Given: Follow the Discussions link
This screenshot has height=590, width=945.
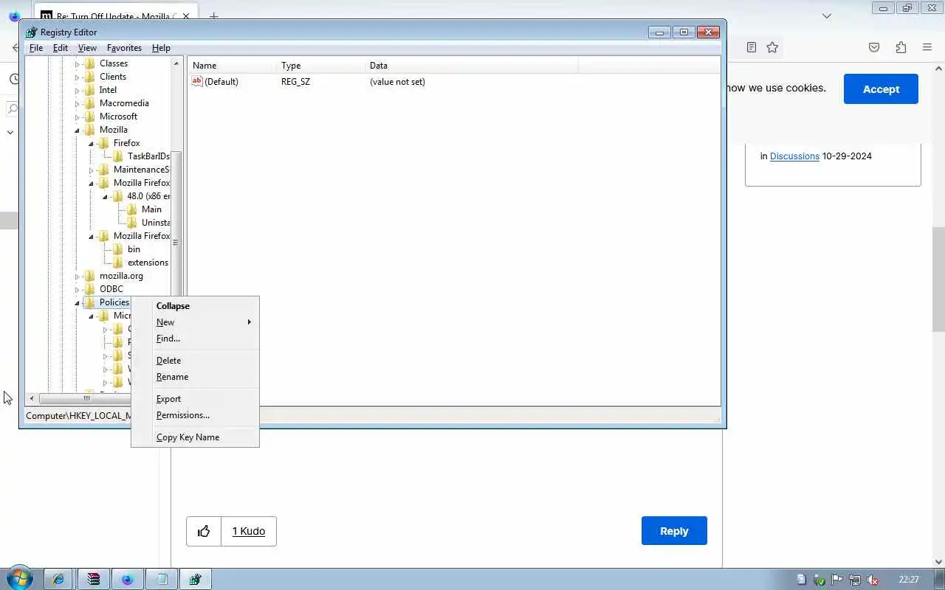Looking at the screenshot, I should click(x=794, y=156).
